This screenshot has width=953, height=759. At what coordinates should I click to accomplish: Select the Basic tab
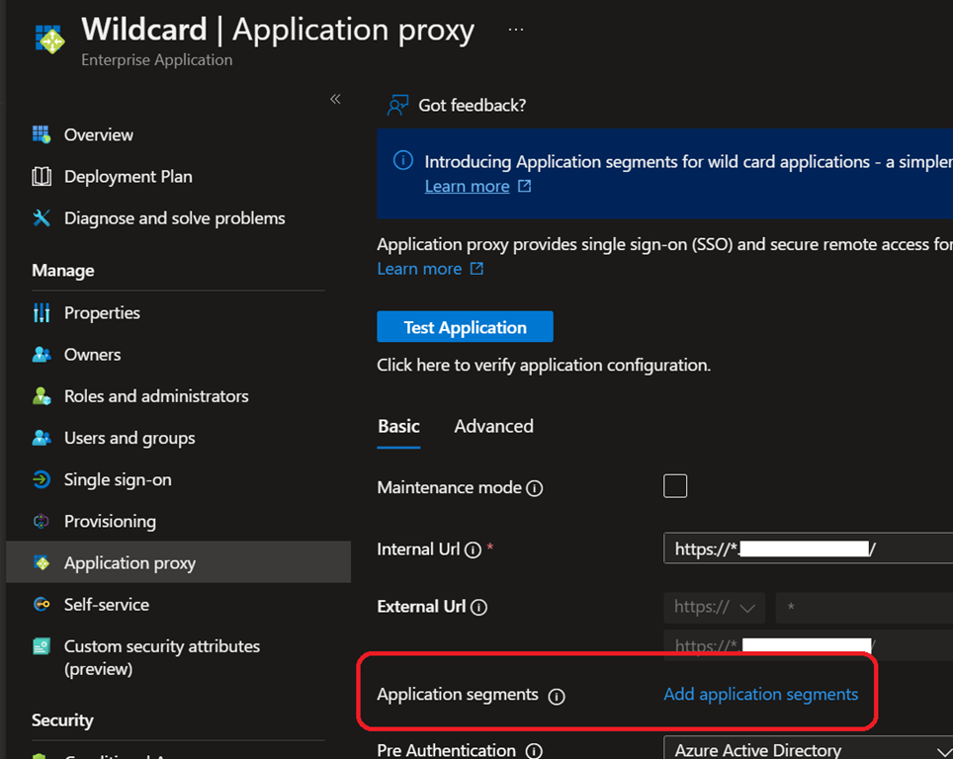point(398,427)
